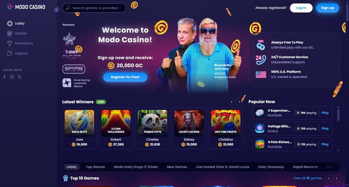349x187 pixels.
Task: Click the Search games or providers field
Action: (x=94, y=8)
